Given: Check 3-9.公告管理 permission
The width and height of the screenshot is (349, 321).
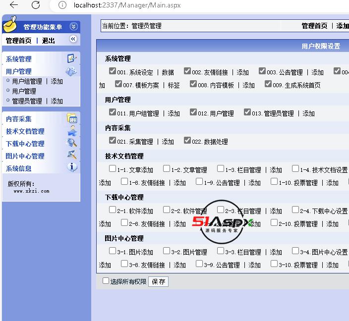Looking at the screenshot, I should [199, 264].
